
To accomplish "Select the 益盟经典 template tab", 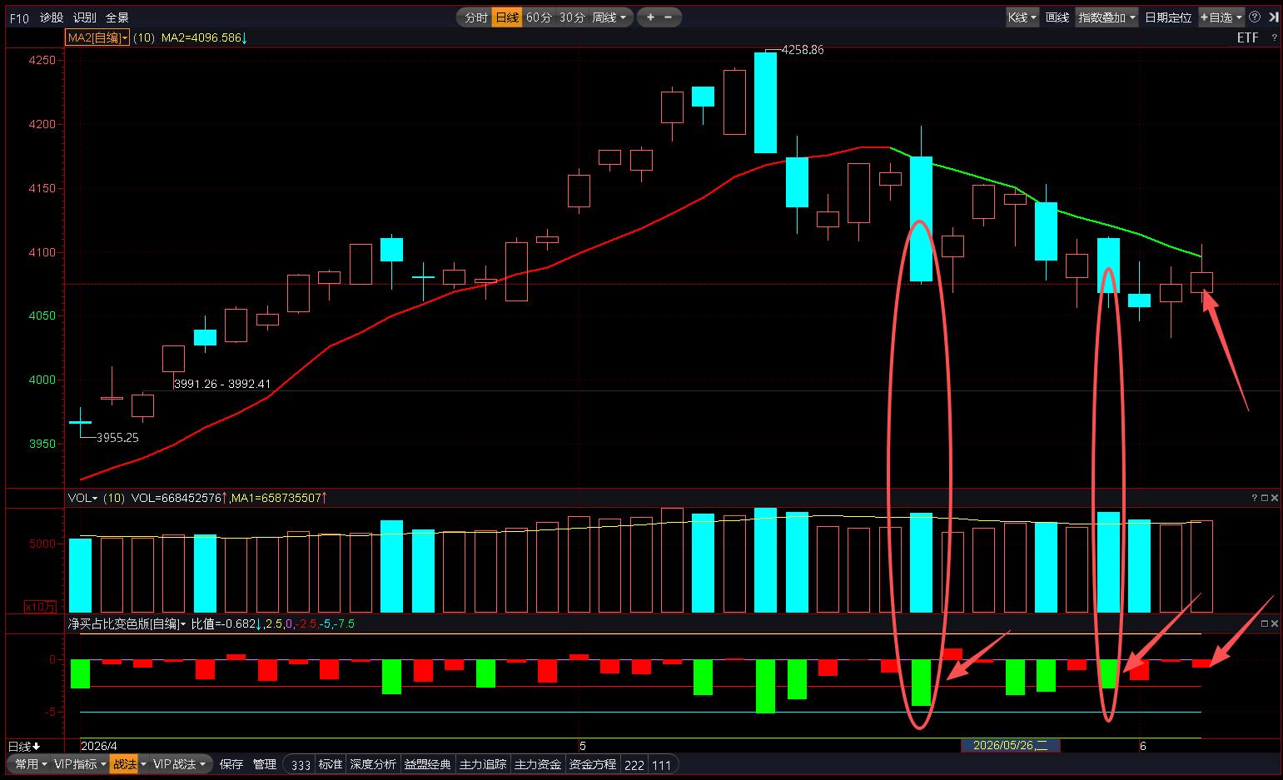I will pyautogui.click(x=428, y=764).
